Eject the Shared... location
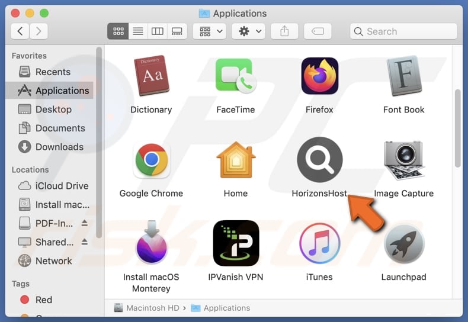The width and height of the screenshot is (468, 322). click(85, 242)
